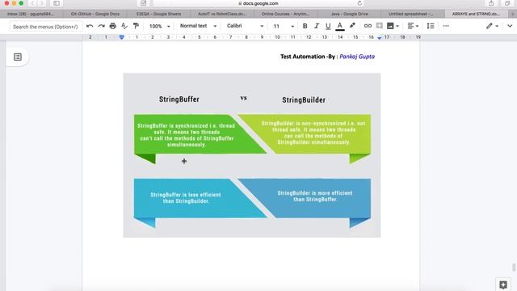The height and width of the screenshot is (291, 517).
Task: Select the StringBuffer vs StringBuilder image
Action: (252, 155)
